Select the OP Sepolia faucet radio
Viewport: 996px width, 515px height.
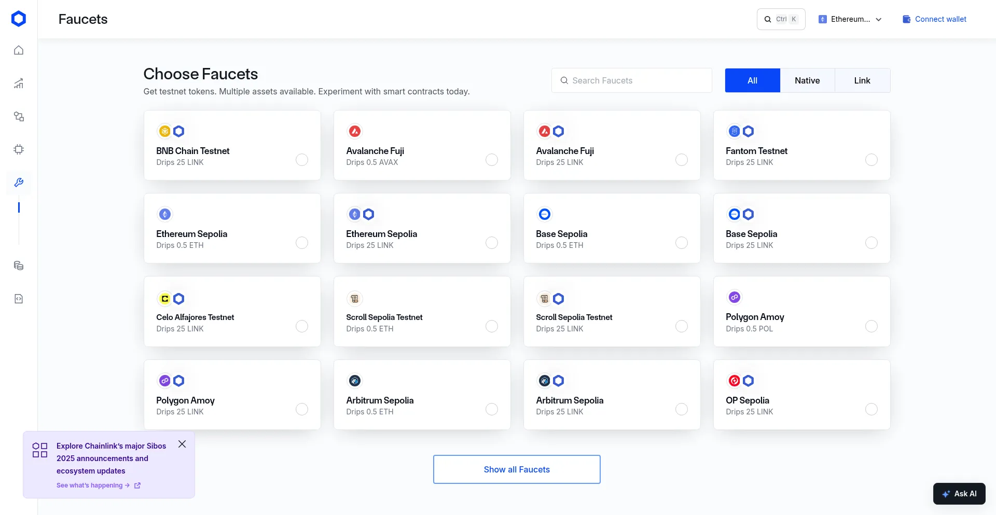872,409
